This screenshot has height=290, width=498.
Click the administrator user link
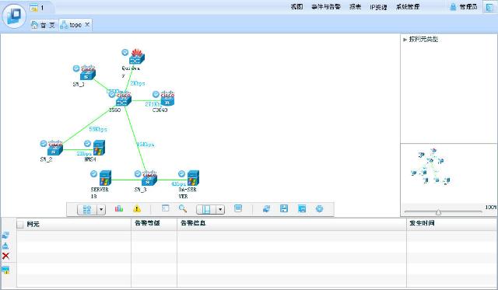[464, 7]
